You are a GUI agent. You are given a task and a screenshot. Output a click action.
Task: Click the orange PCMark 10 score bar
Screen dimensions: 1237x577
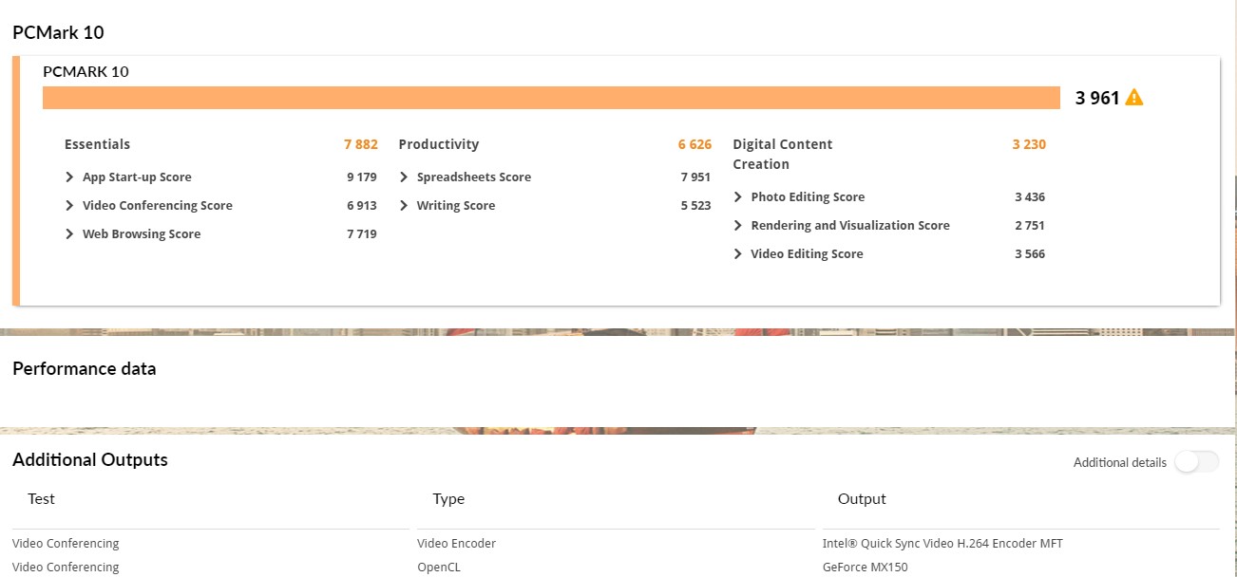point(551,98)
